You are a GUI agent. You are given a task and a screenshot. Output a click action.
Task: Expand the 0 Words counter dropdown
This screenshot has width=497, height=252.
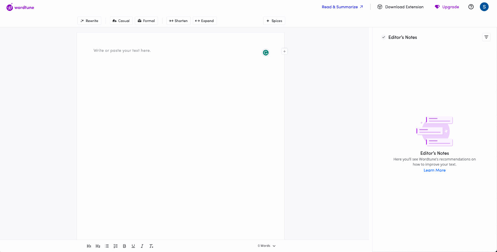(267, 246)
